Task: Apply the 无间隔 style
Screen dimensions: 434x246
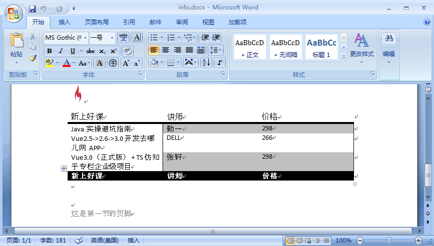Action: [286, 47]
